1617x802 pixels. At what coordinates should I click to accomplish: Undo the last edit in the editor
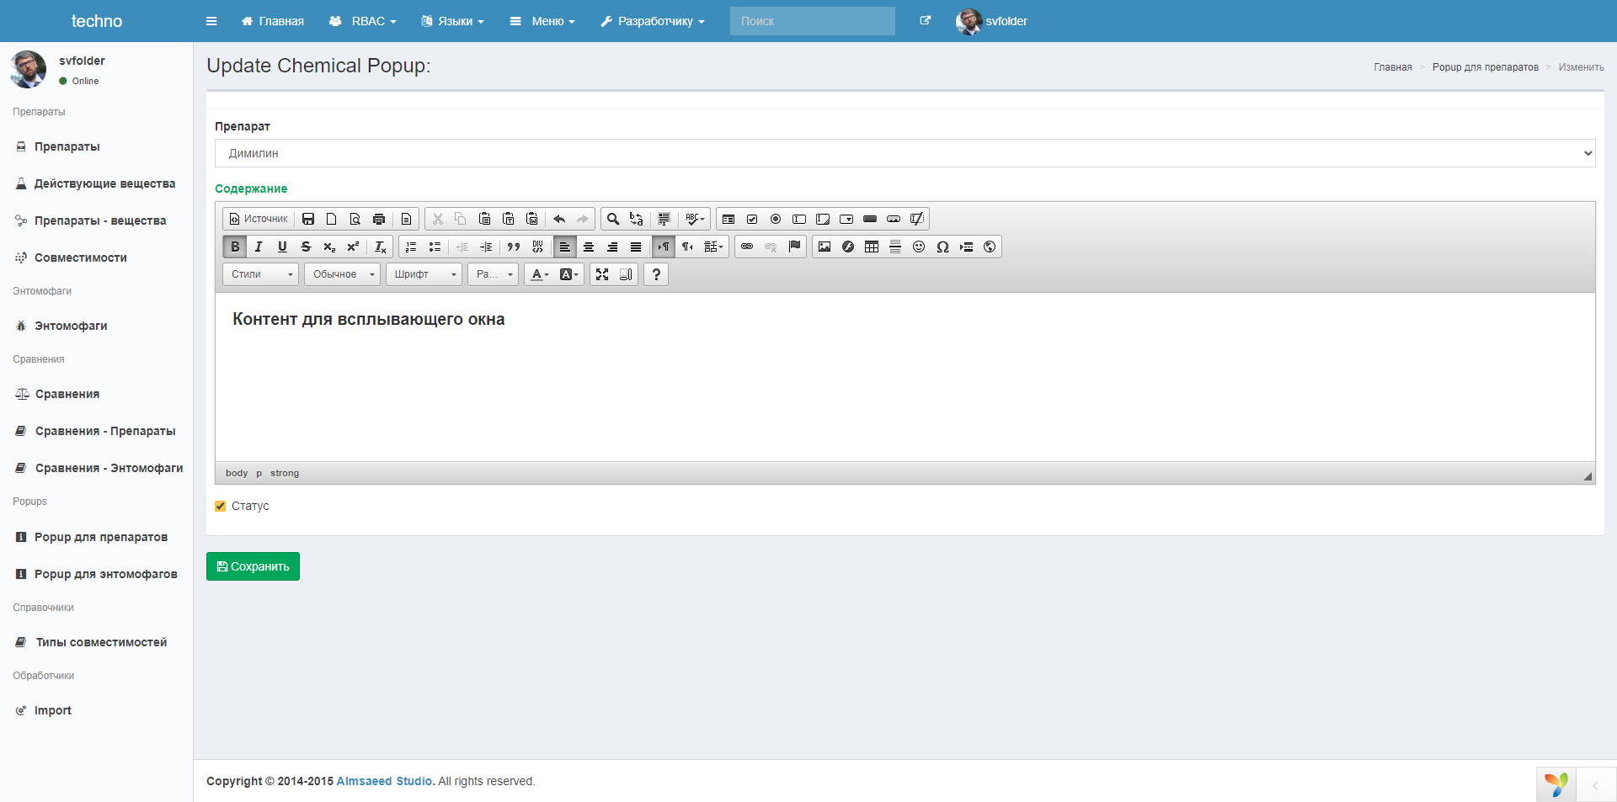559,219
